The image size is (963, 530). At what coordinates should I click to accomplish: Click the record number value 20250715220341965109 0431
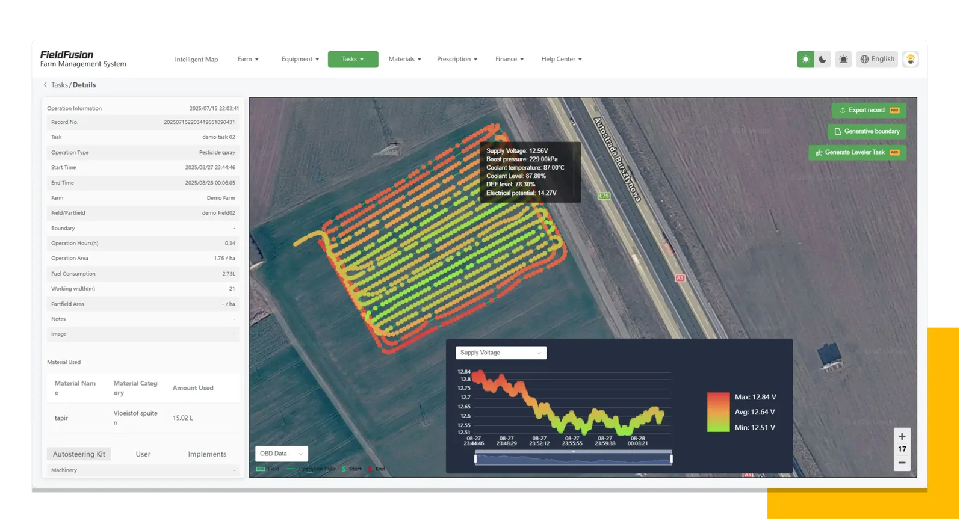(x=199, y=122)
